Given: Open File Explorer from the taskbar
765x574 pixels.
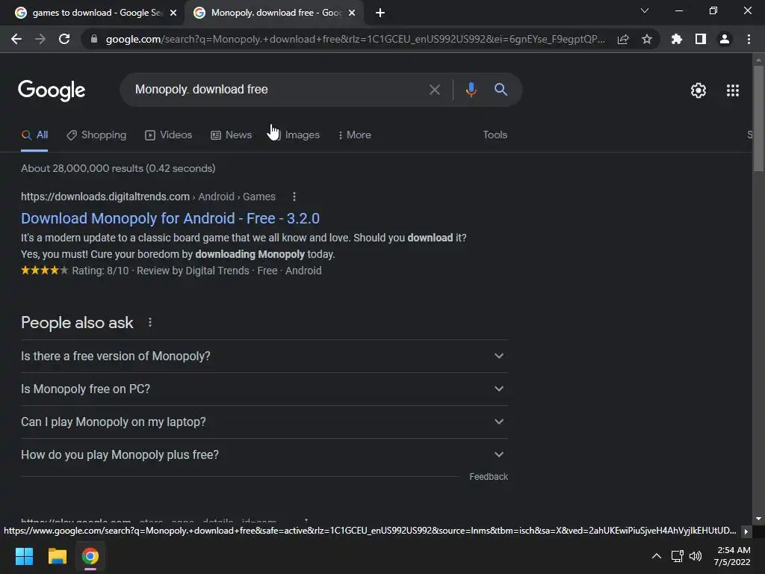Looking at the screenshot, I should 57,556.
